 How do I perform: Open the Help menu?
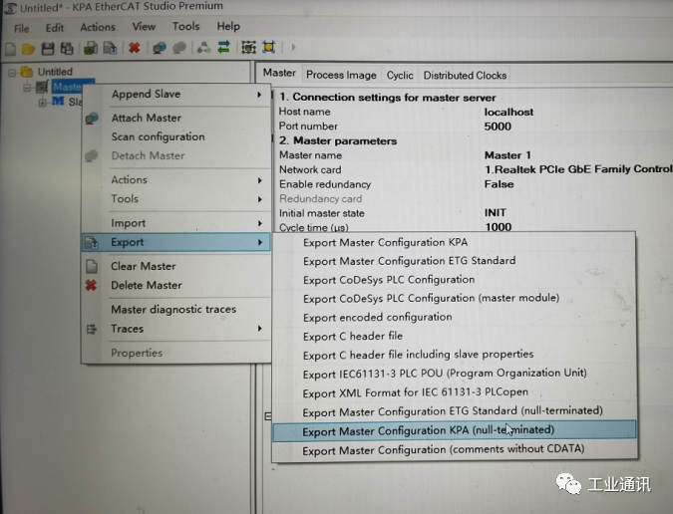click(x=228, y=26)
